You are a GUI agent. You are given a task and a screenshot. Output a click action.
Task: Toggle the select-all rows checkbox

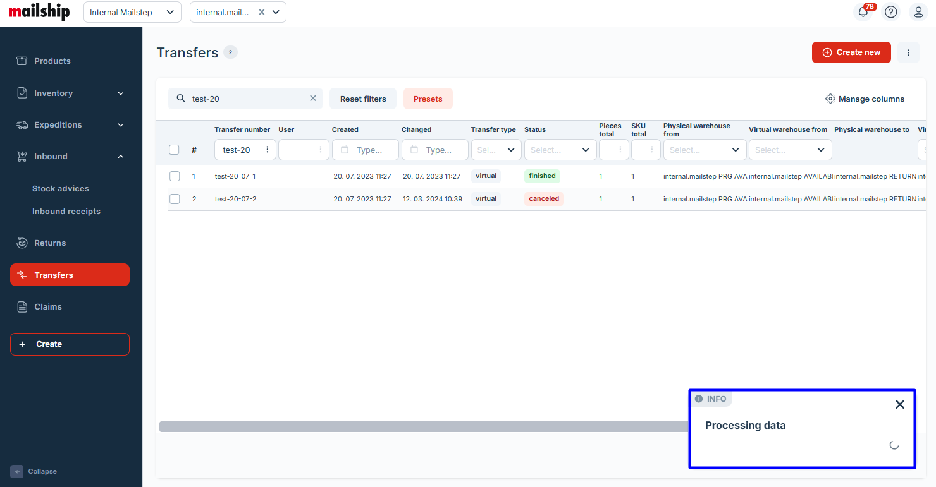click(x=175, y=150)
